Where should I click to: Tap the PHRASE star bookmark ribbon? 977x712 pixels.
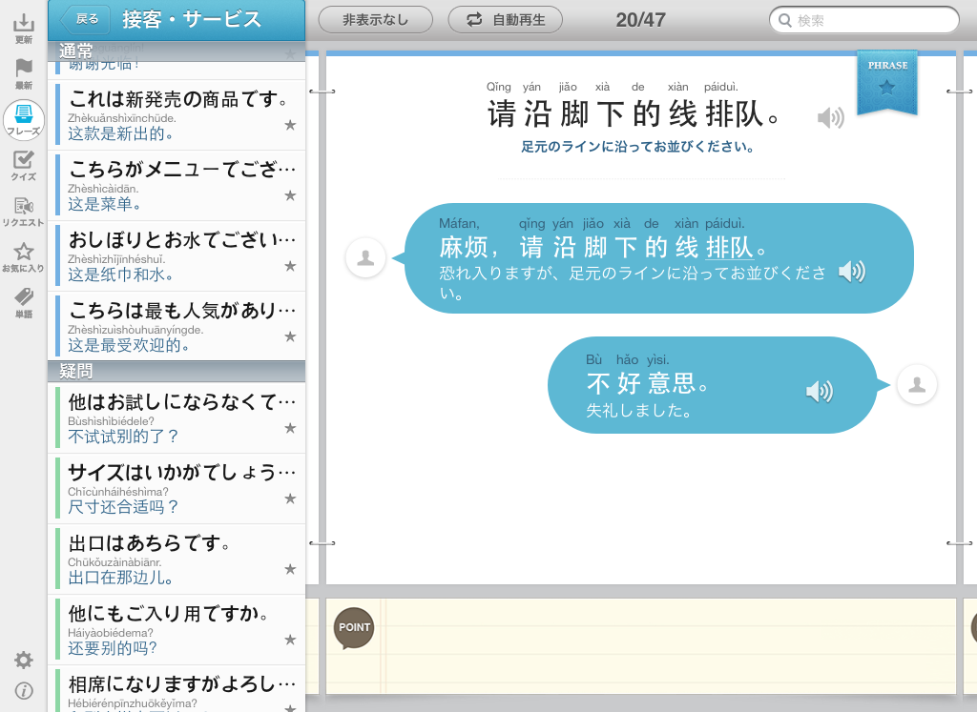tap(887, 82)
